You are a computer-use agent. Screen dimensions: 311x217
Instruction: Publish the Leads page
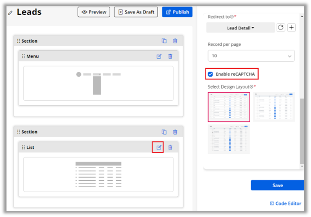(x=177, y=12)
